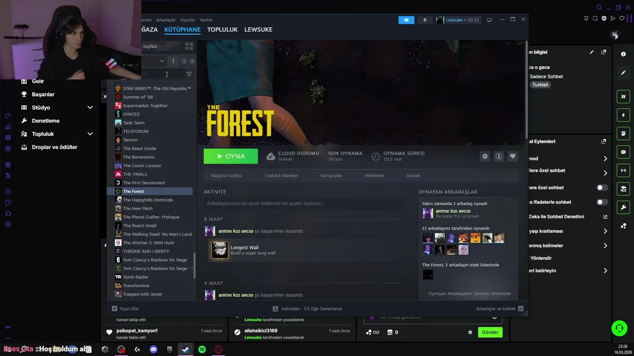This screenshot has height=356, width=634.
Task: Open Steam notifications bell
Action: click(425, 20)
